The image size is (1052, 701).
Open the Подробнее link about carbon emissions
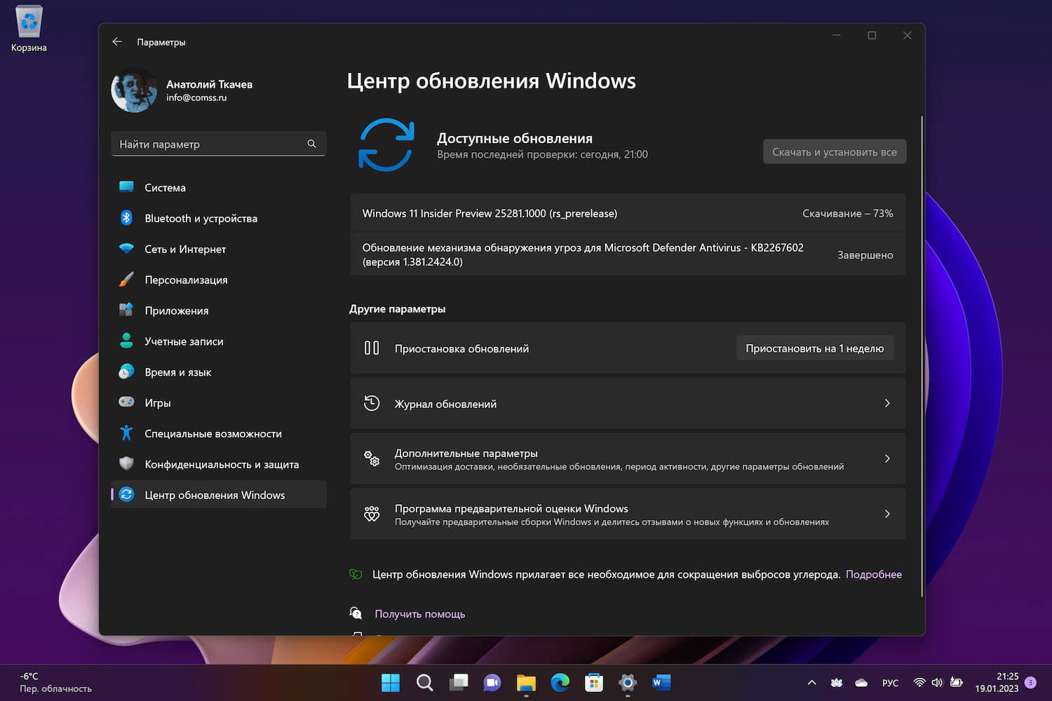pyautogui.click(x=874, y=574)
